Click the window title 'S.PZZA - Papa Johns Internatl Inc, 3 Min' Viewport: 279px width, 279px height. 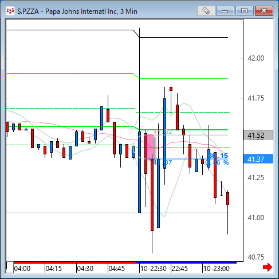(77, 11)
